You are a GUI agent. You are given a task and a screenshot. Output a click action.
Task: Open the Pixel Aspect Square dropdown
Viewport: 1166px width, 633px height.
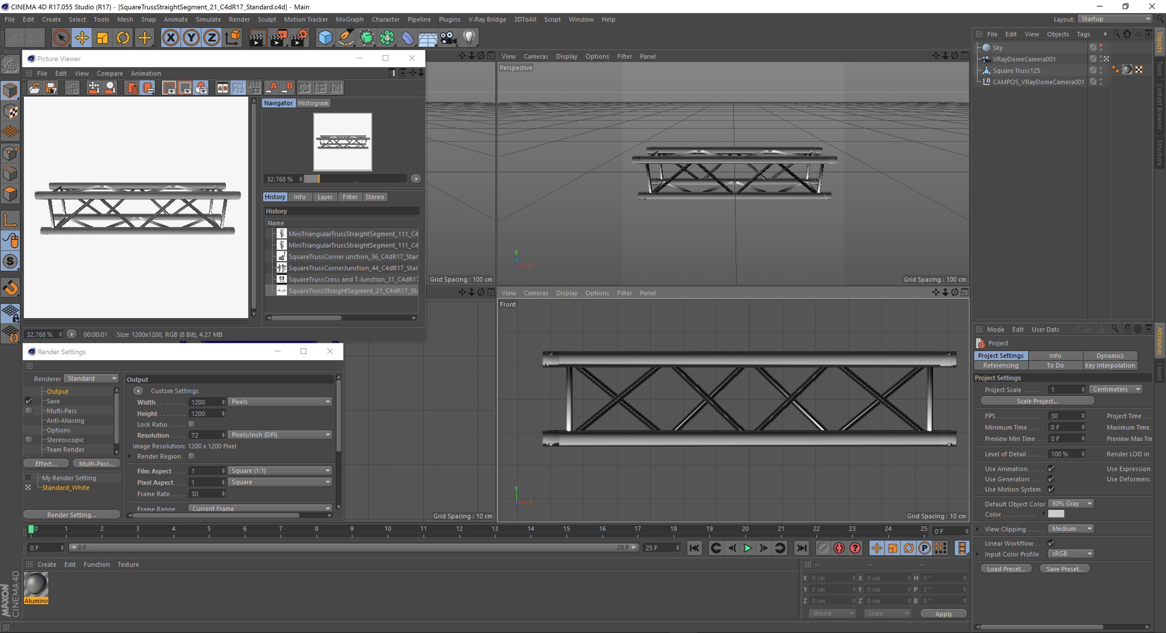[x=280, y=482]
